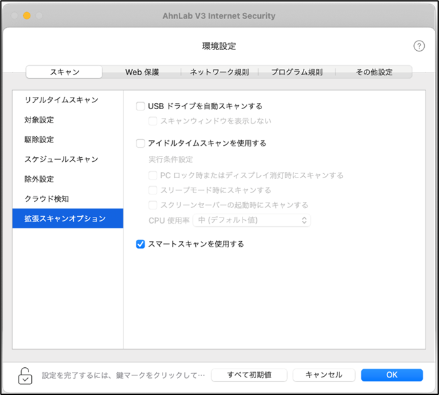439x395 pixels.
Task: Select 駆除設定 in the sidebar
Action: point(68,140)
